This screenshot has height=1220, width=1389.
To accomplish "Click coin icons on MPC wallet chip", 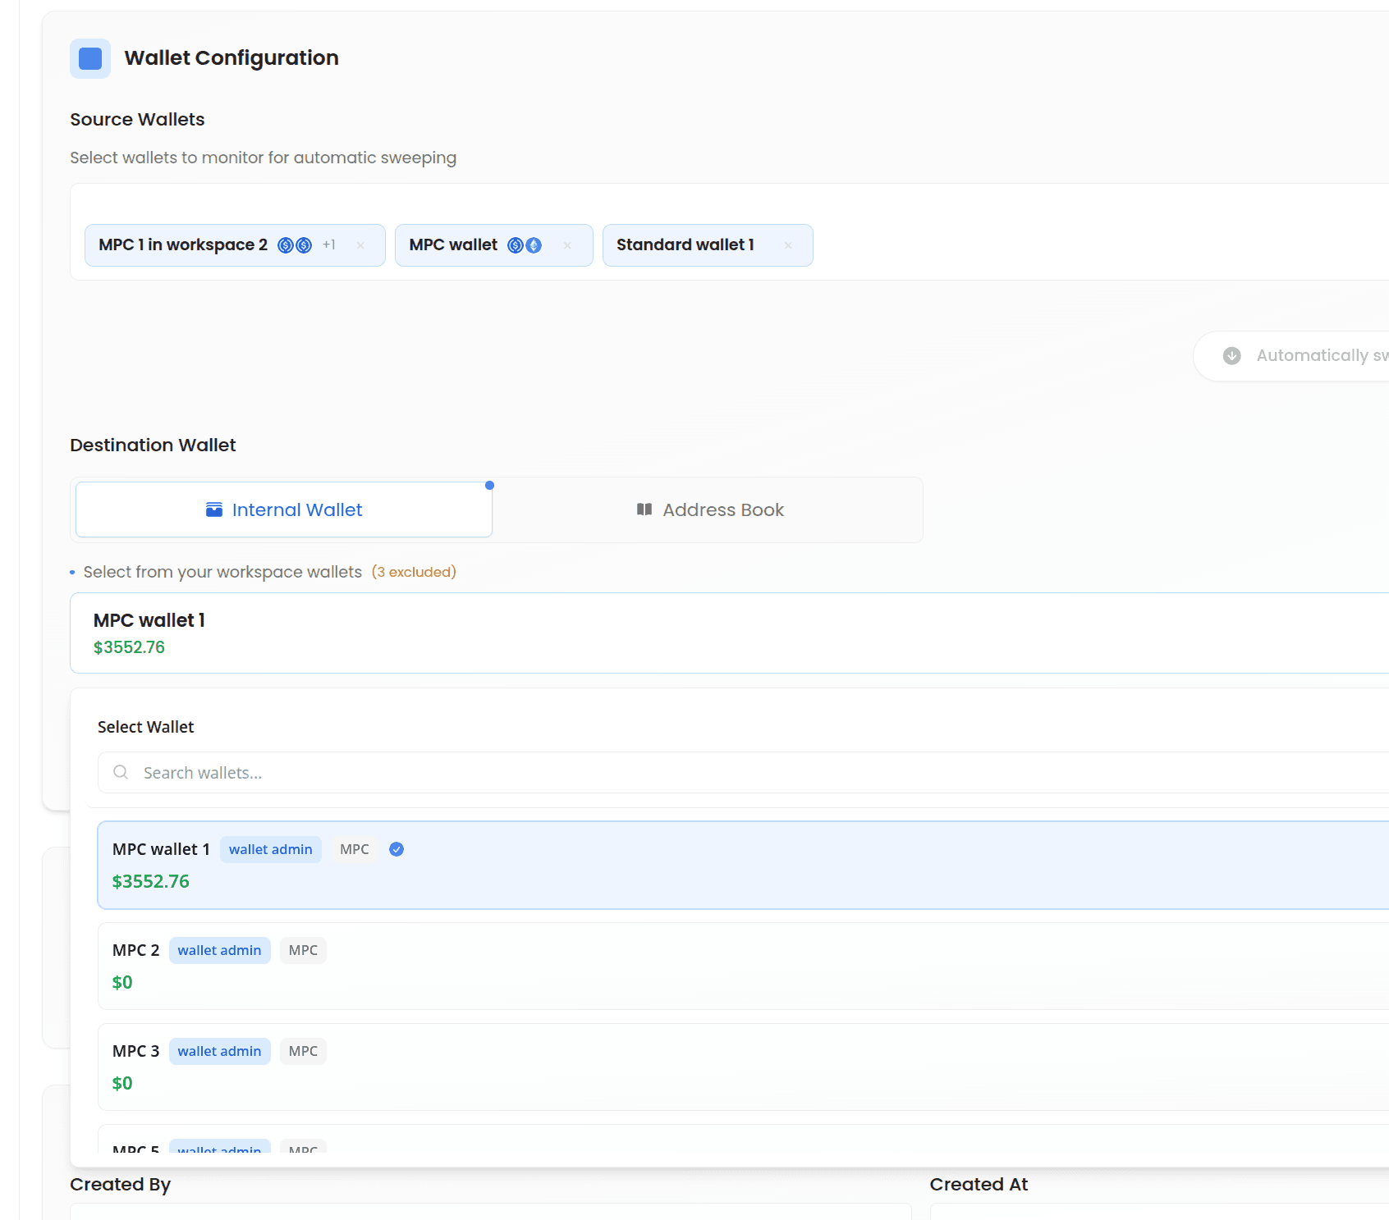I will 525,245.
